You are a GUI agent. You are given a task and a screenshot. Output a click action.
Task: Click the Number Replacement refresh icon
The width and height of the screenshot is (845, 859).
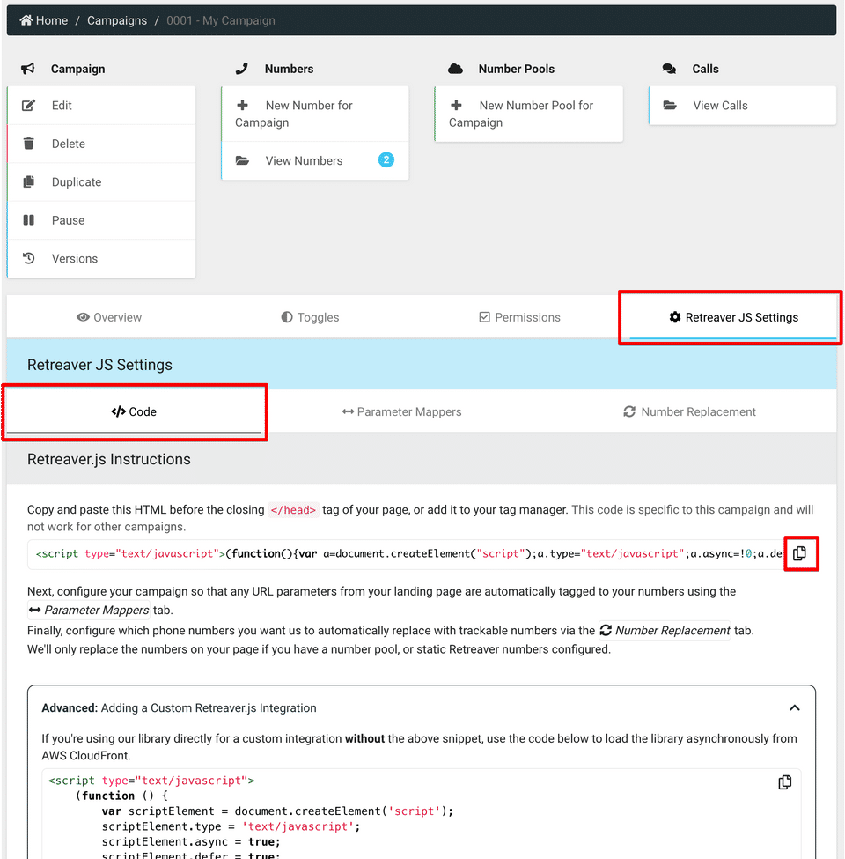pos(629,411)
